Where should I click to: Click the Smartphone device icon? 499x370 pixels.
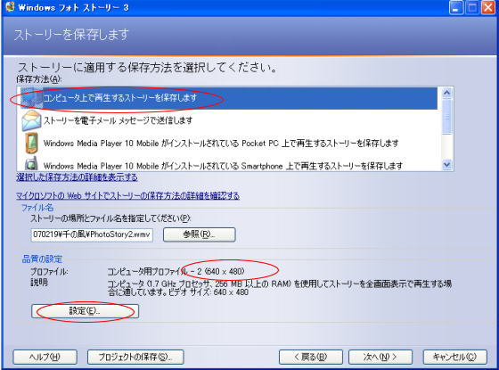pyautogui.click(x=31, y=163)
